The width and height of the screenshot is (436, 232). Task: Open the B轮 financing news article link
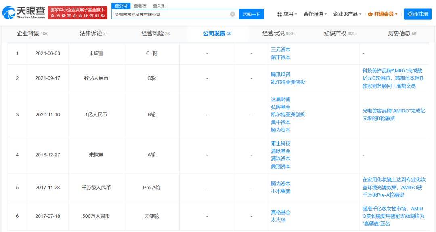(x=394, y=114)
